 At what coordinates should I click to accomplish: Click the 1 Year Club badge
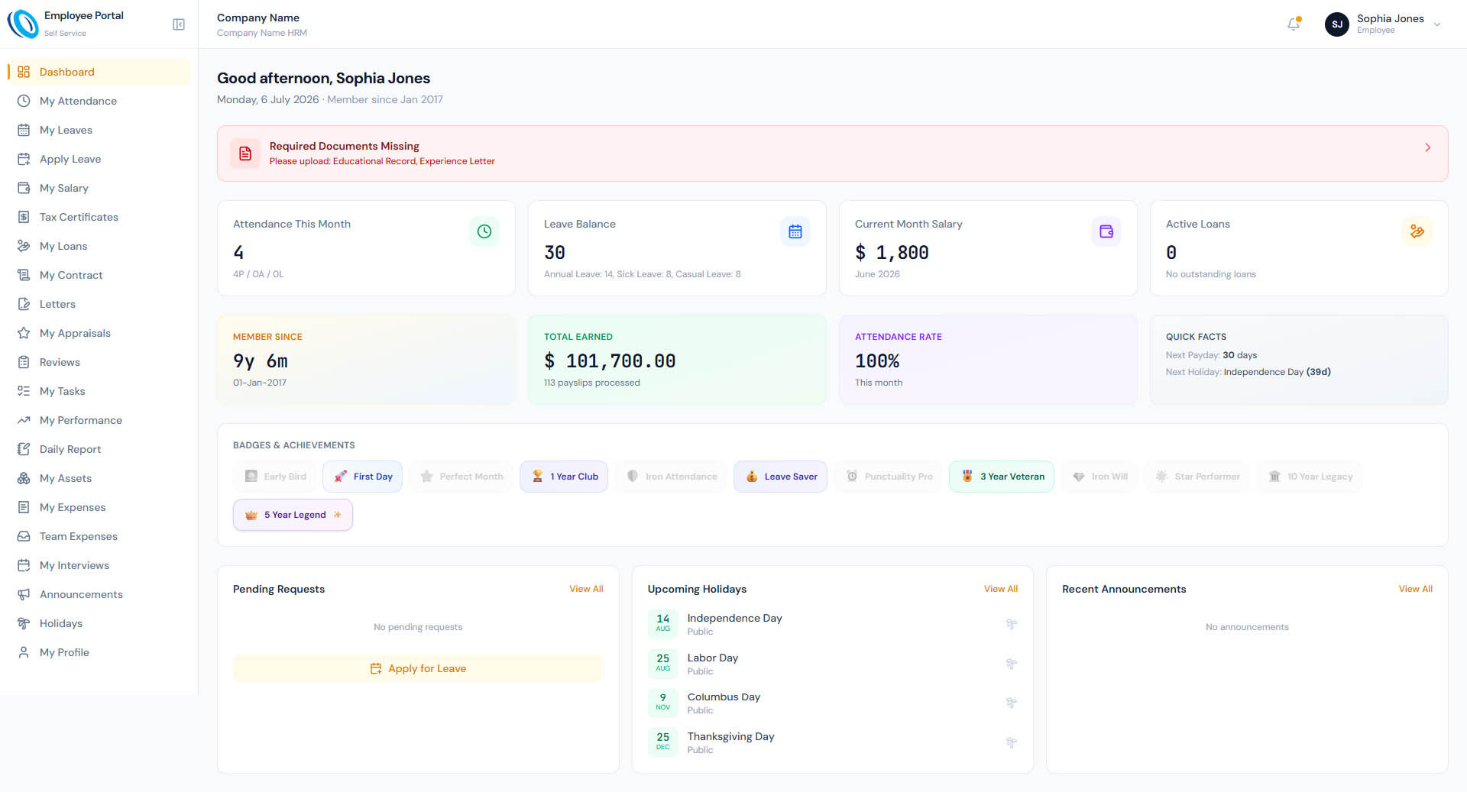(564, 477)
